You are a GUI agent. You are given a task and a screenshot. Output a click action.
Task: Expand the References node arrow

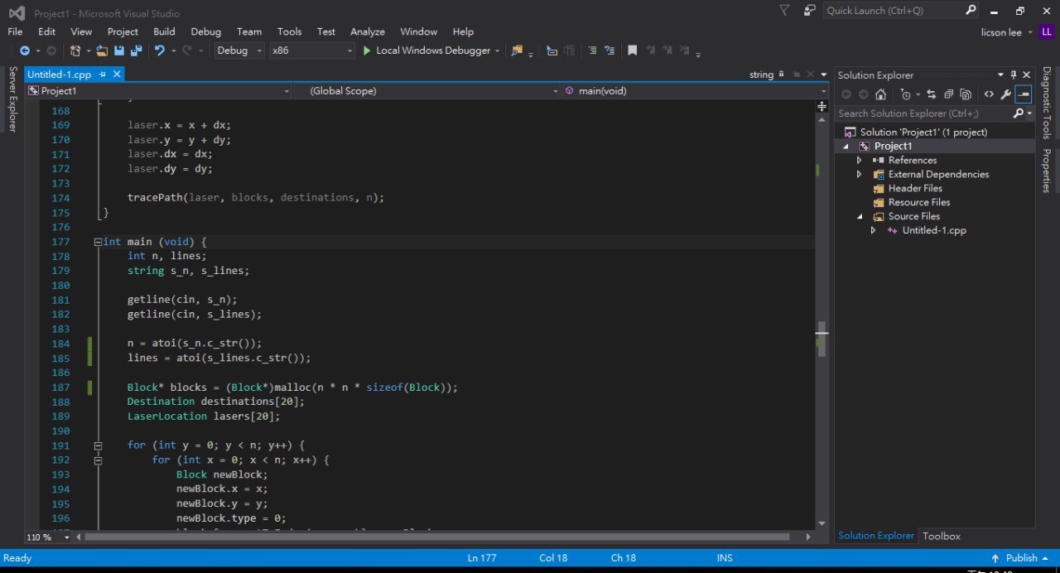click(860, 161)
